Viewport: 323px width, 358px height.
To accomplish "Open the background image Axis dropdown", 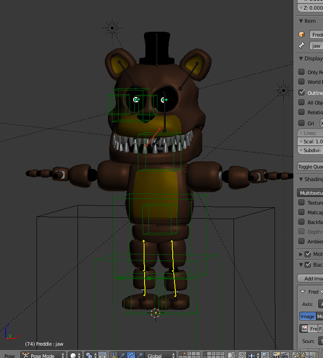I will point(320,304).
